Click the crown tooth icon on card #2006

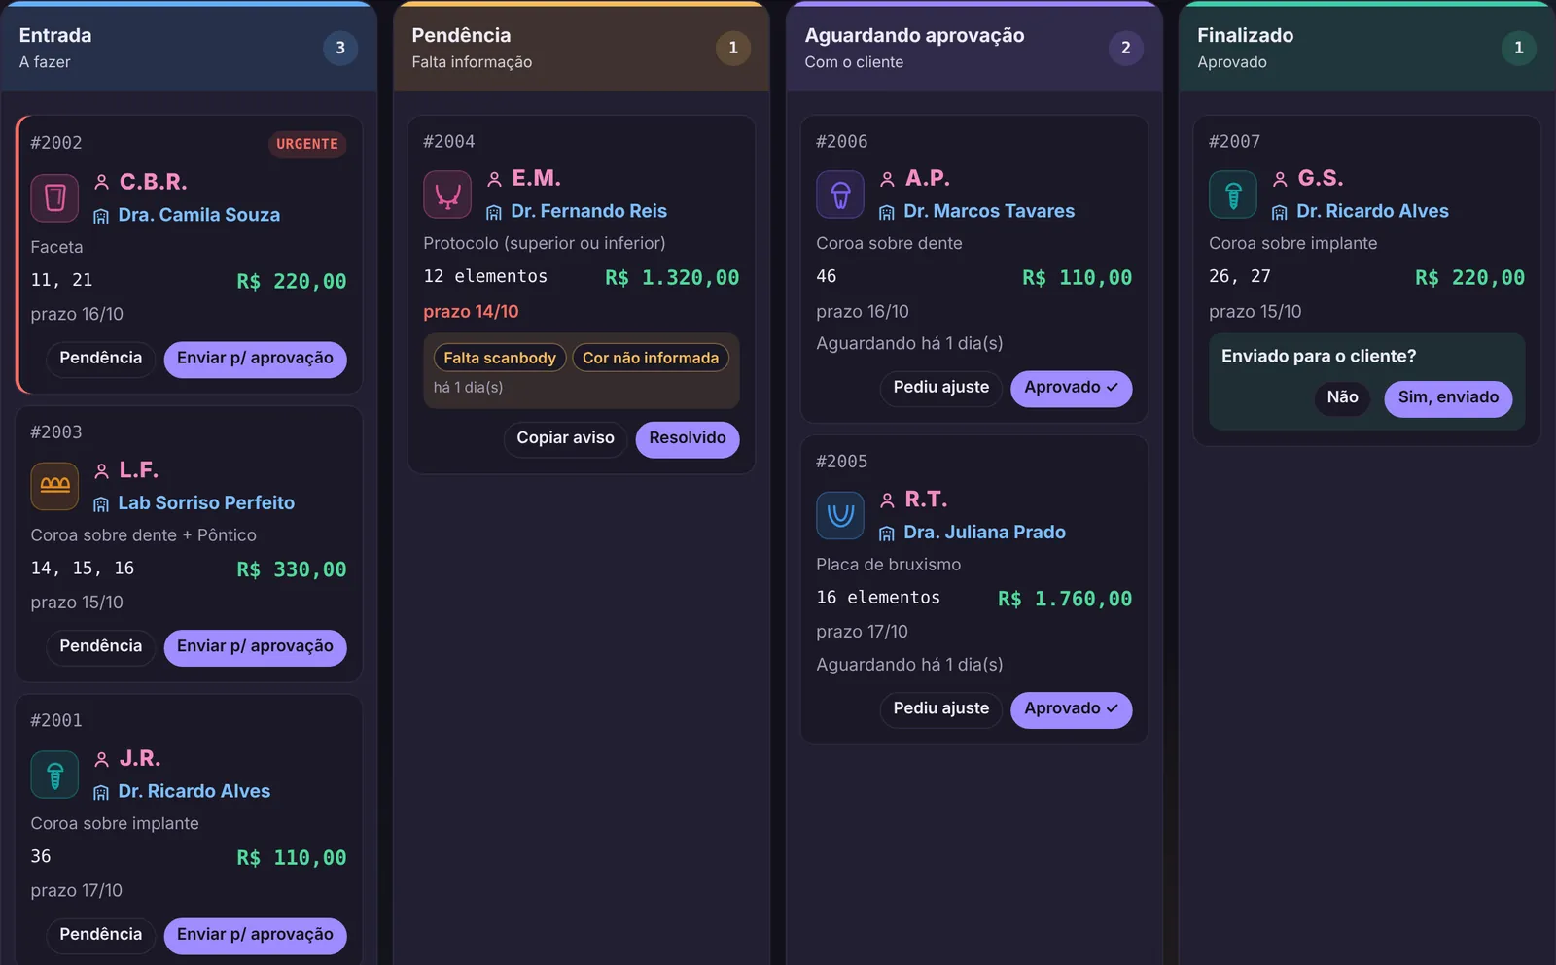840,194
